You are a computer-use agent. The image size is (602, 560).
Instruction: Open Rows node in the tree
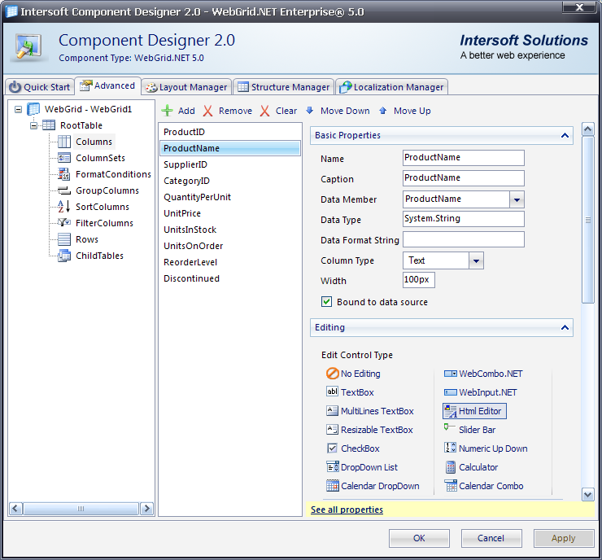pyautogui.click(x=87, y=239)
